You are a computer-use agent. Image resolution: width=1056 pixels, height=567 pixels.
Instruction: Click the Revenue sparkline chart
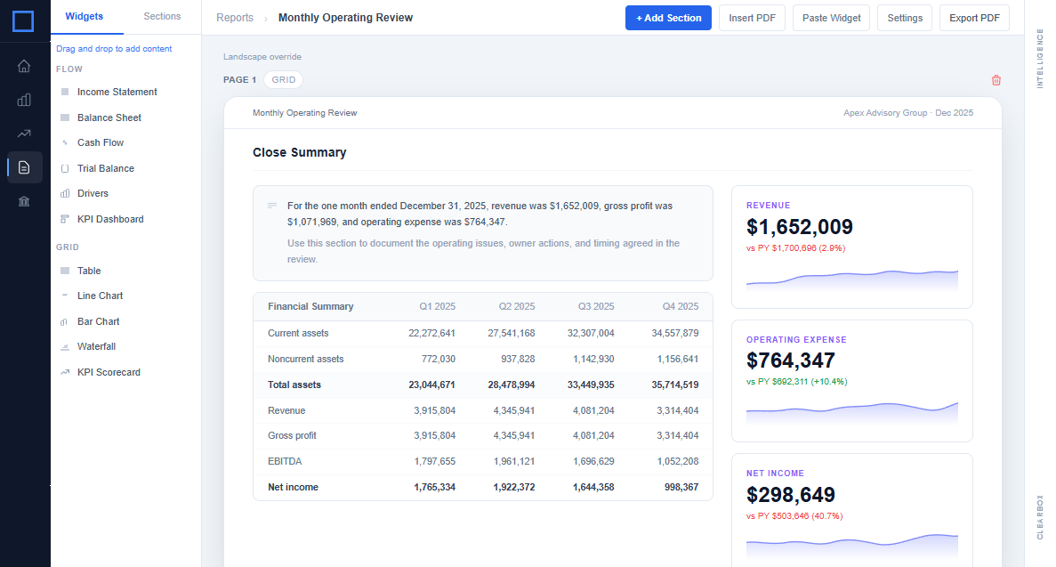click(x=851, y=278)
